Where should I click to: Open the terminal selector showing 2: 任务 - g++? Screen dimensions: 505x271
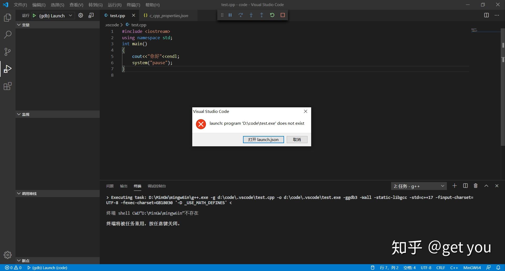(x=418, y=186)
